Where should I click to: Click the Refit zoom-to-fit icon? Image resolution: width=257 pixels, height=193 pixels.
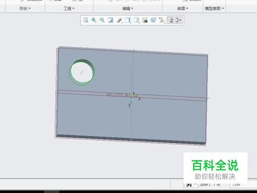(85, 20)
